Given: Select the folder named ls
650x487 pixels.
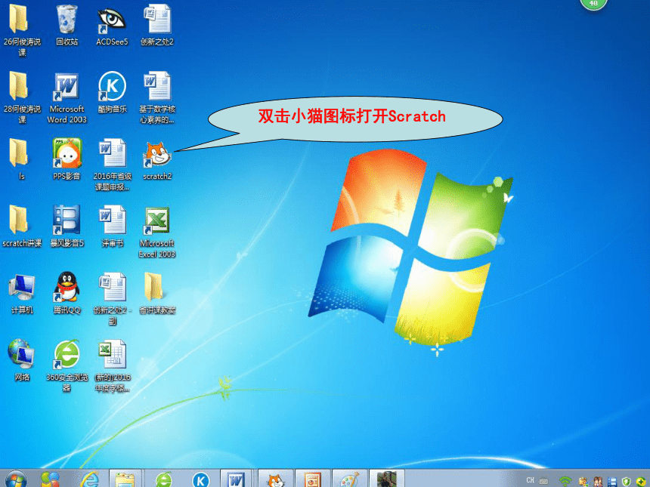Looking at the screenshot, I should click(x=19, y=153).
